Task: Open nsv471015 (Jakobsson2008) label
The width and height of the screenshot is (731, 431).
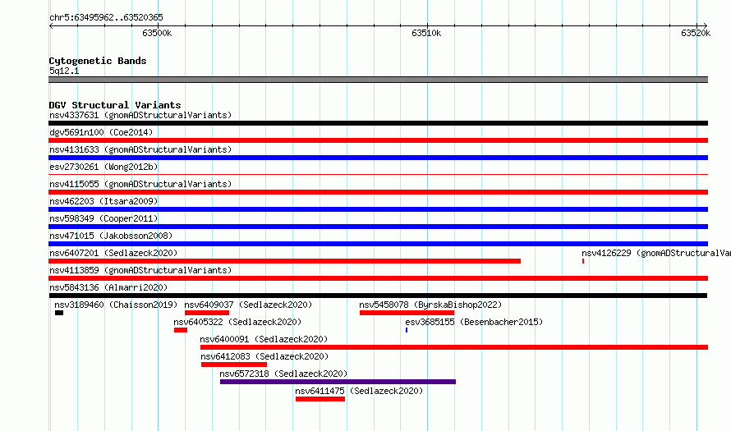Action: pos(111,236)
